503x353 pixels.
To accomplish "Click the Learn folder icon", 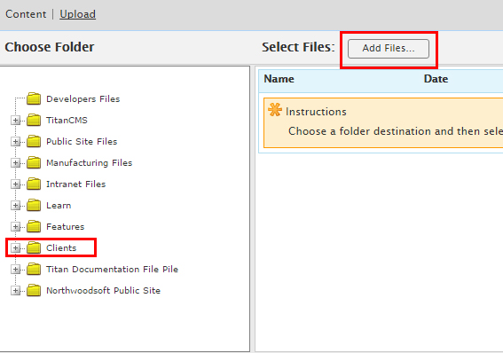I will [34, 205].
